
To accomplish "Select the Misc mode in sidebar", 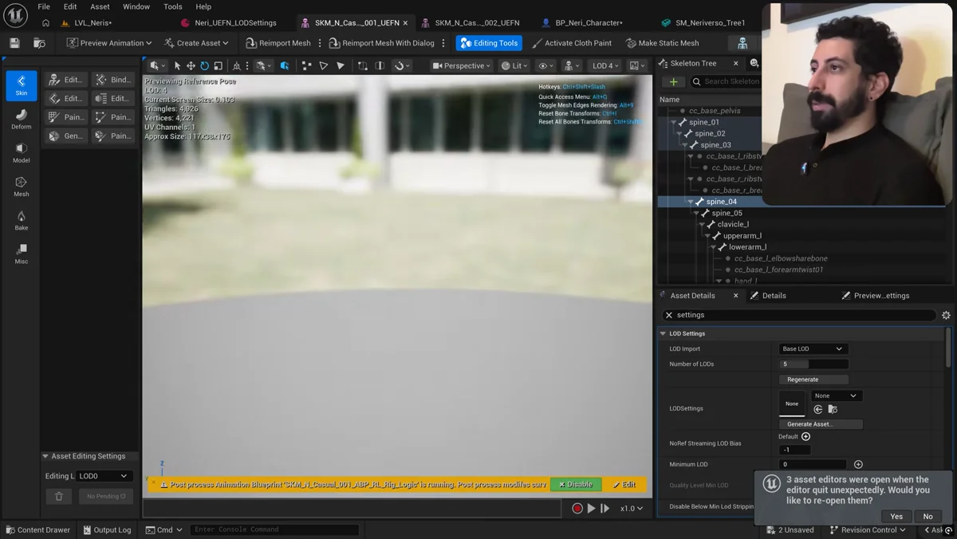I will [x=22, y=254].
